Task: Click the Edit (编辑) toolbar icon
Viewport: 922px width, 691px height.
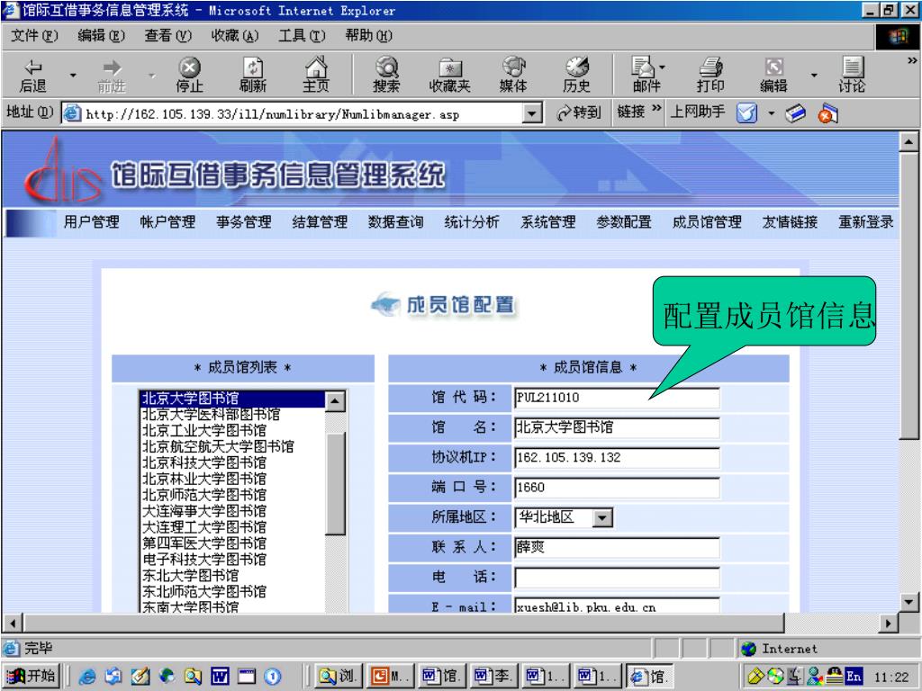Action: (x=773, y=76)
